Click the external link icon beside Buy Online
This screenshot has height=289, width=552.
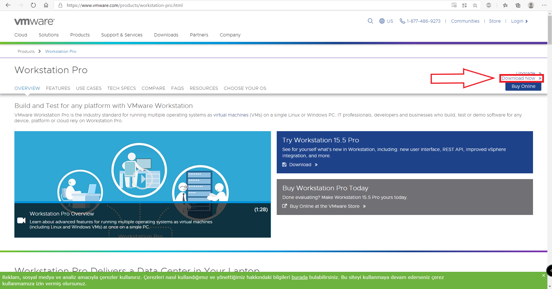[x=284, y=206]
